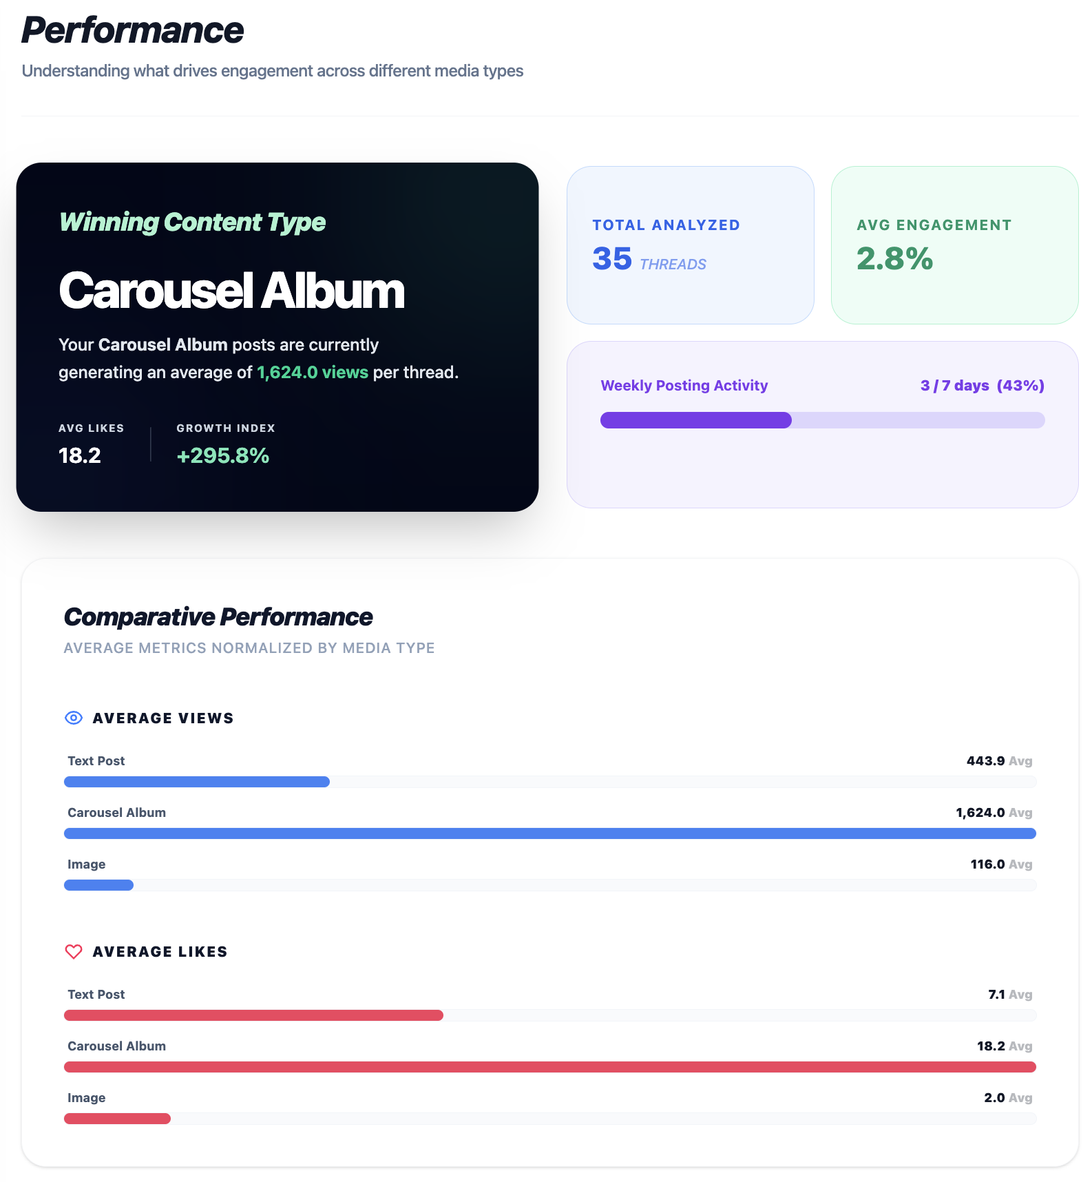The image size is (1092, 1182).
Task: Select the Carousel Album average views bar
Action: coord(549,833)
